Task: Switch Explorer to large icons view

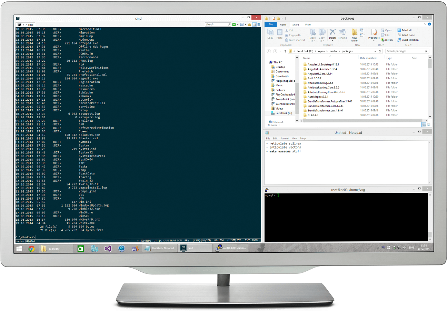Action: coord(429,125)
